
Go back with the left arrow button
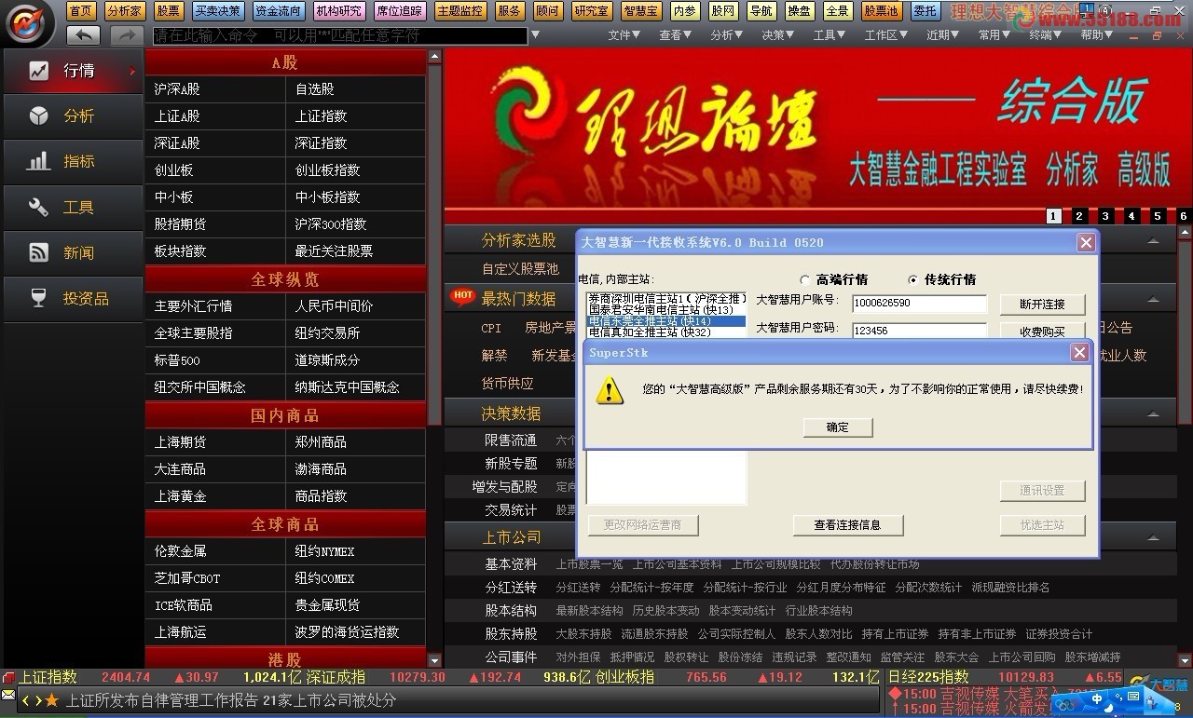pos(83,35)
